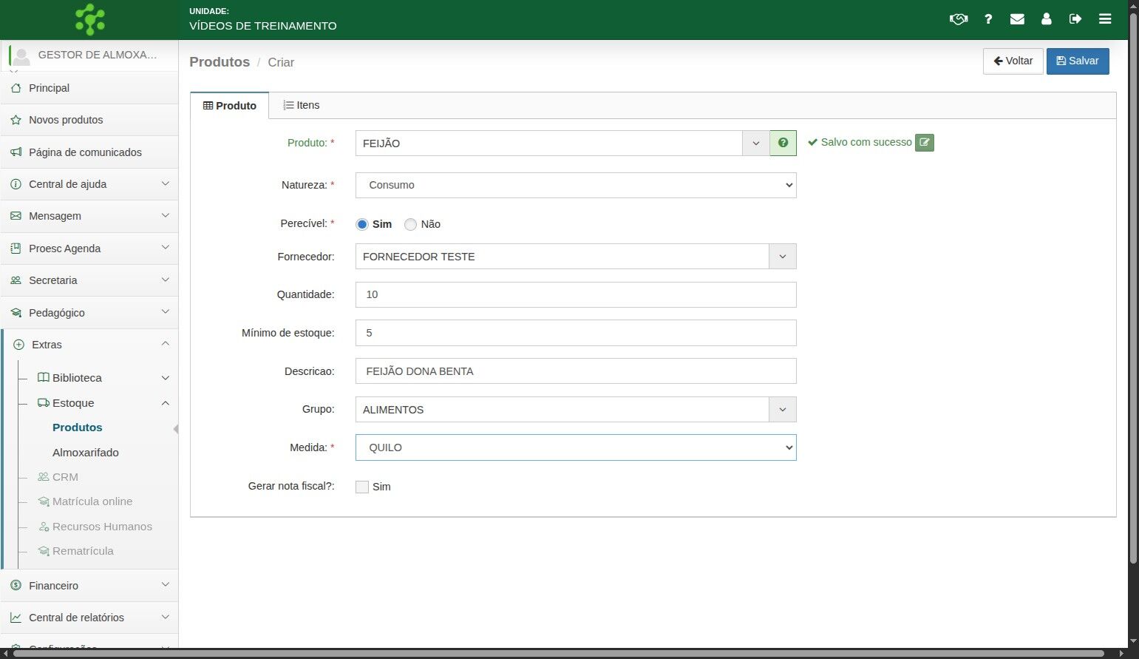
Task: Click the Produtos breadcrumb link
Action: coord(220,62)
